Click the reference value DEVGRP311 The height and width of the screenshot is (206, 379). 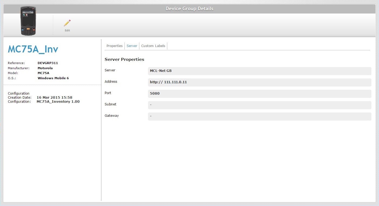coord(48,63)
